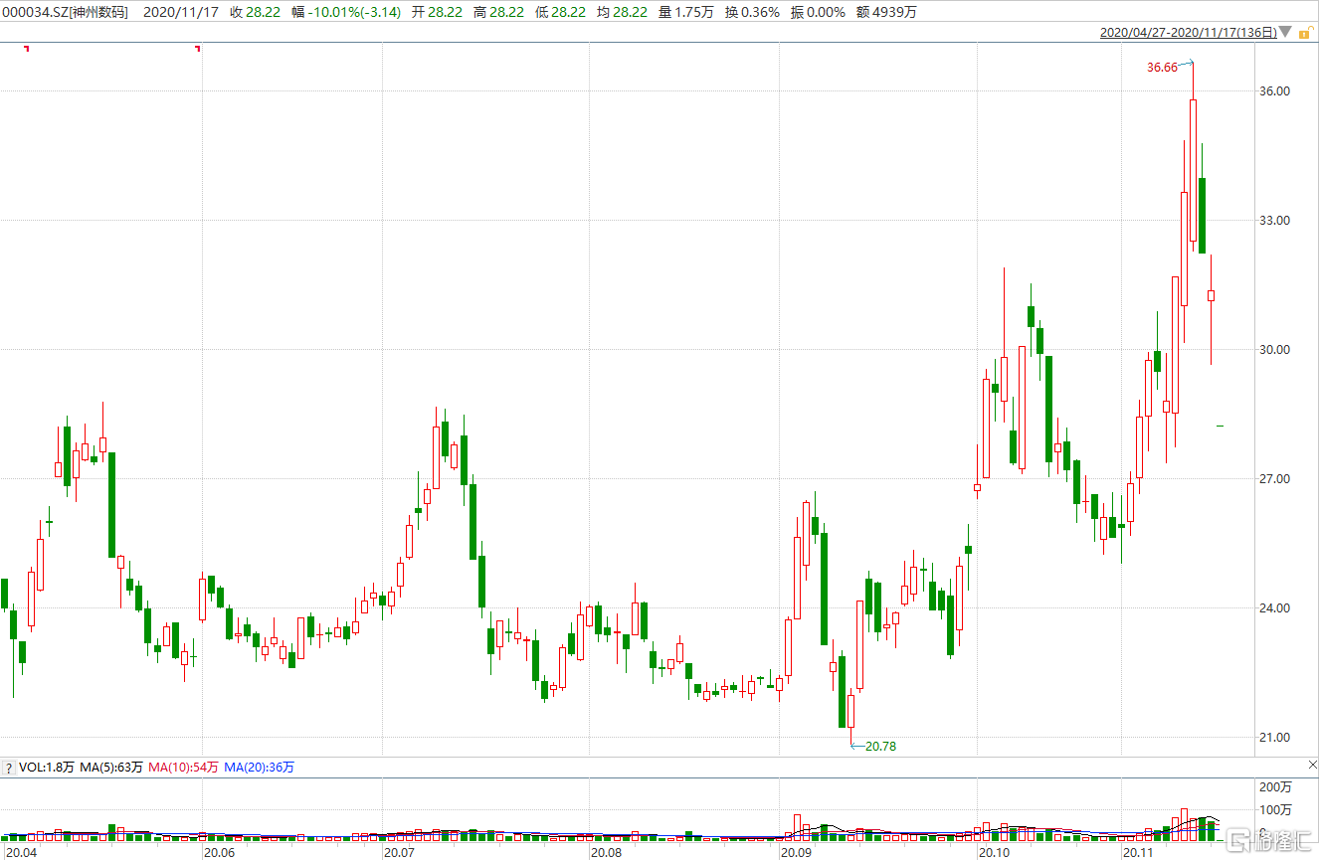This screenshot has height=860, width=1319.
Task: Select the MA(20) volume indicator label
Action: pyautogui.click(x=259, y=768)
